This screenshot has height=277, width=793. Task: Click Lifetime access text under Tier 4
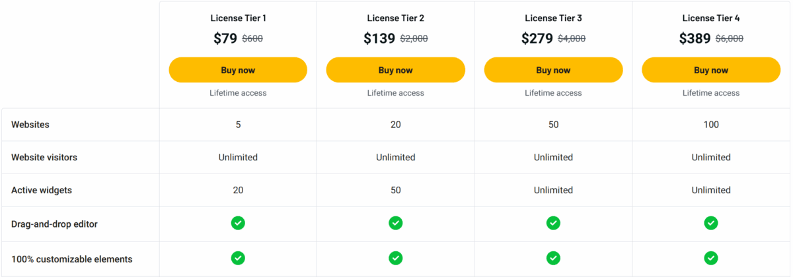pyautogui.click(x=711, y=93)
